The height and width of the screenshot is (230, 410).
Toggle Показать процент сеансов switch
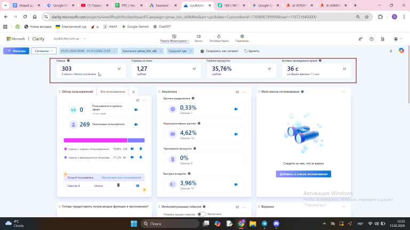201,214
